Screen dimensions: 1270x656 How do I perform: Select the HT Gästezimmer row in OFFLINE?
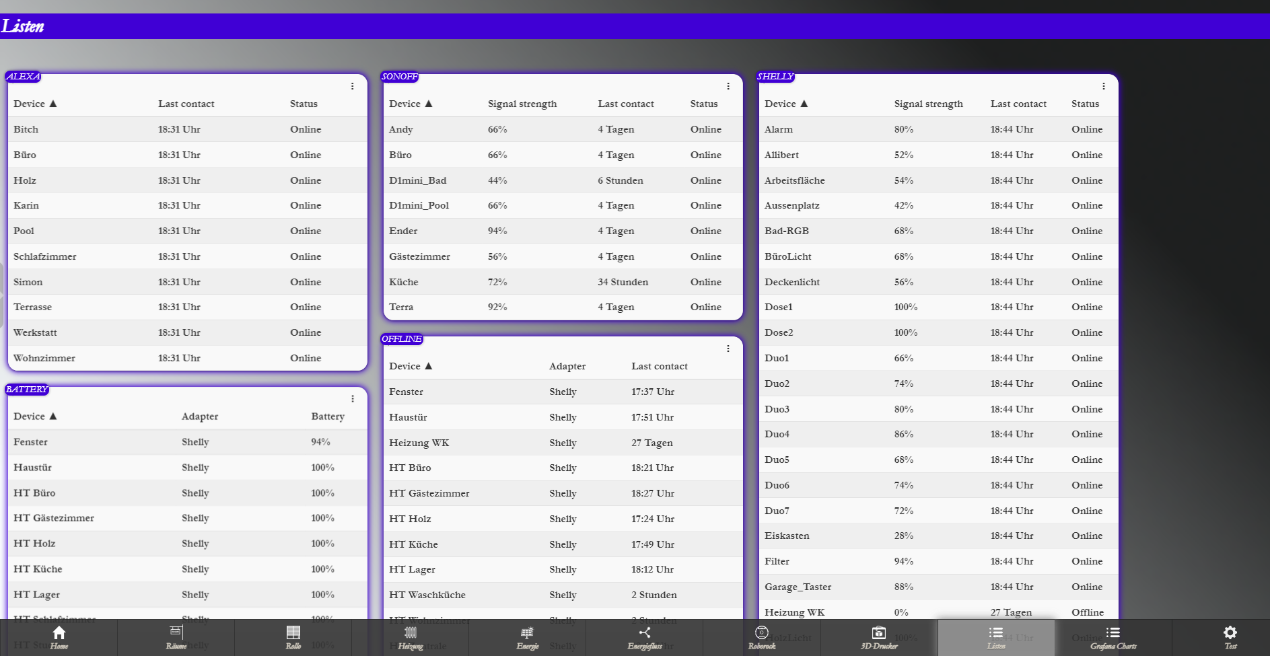[x=563, y=493]
